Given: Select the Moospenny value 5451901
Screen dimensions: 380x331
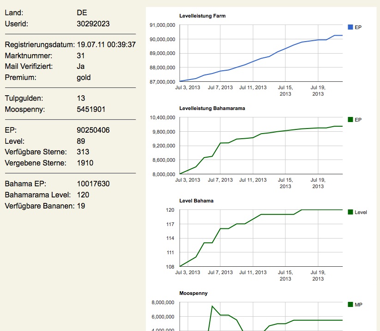Looking at the screenshot, I should [x=91, y=110].
